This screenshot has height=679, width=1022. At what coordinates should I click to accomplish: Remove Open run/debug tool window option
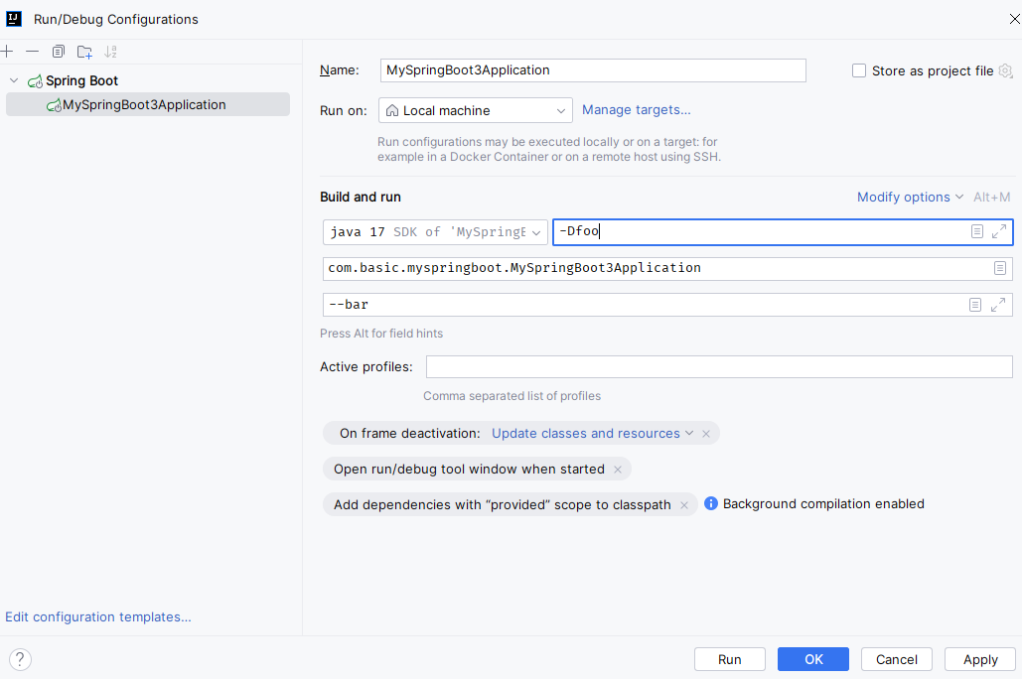tap(617, 470)
